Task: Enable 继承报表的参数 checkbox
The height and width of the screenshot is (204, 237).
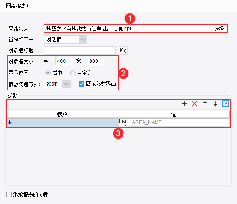Action: click(9, 194)
